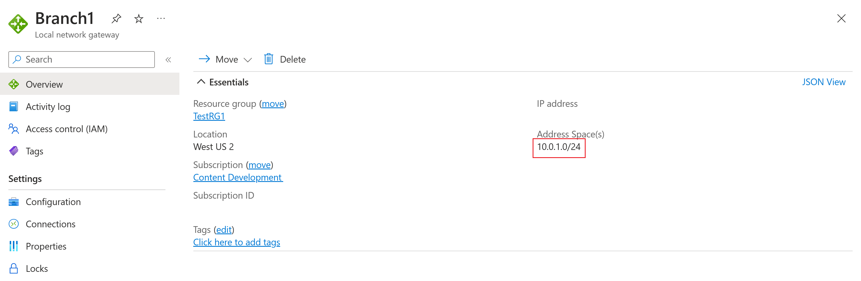
Task: Click the Locks padlock icon
Action: click(x=14, y=269)
